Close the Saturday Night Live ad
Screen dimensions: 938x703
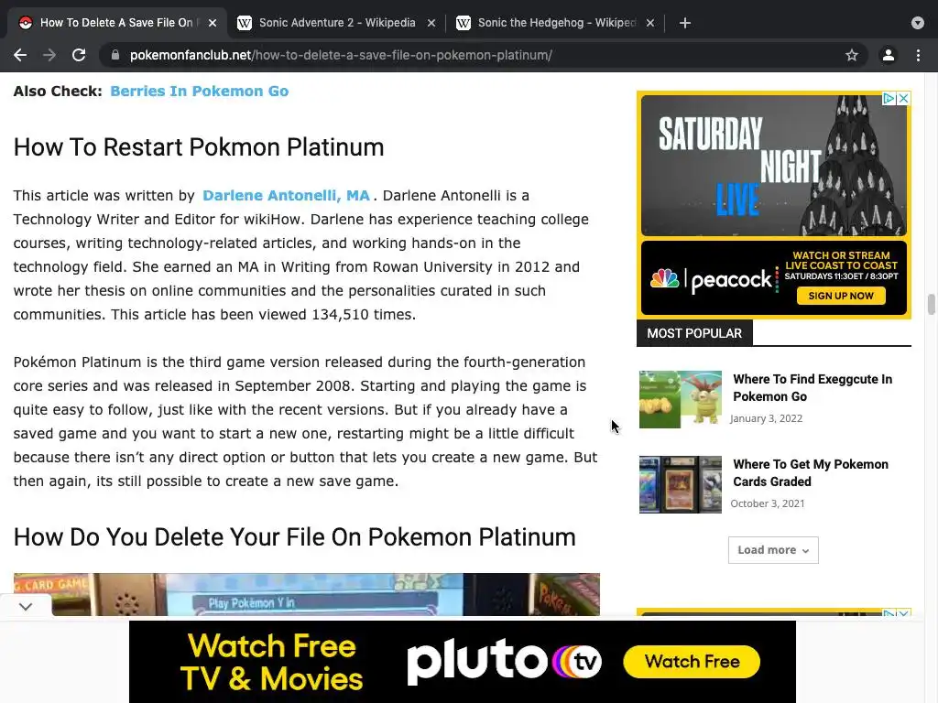[x=903, y=98]
